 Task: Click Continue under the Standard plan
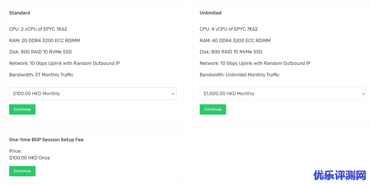tap(22, 109)
